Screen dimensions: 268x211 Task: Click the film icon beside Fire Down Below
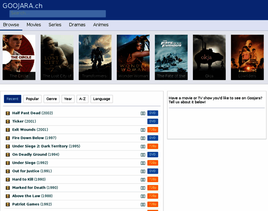[x=8, y=138]
